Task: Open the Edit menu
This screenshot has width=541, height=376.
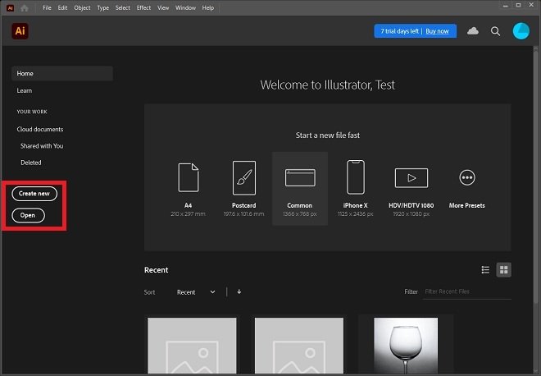Action: [x=62, y=7]
